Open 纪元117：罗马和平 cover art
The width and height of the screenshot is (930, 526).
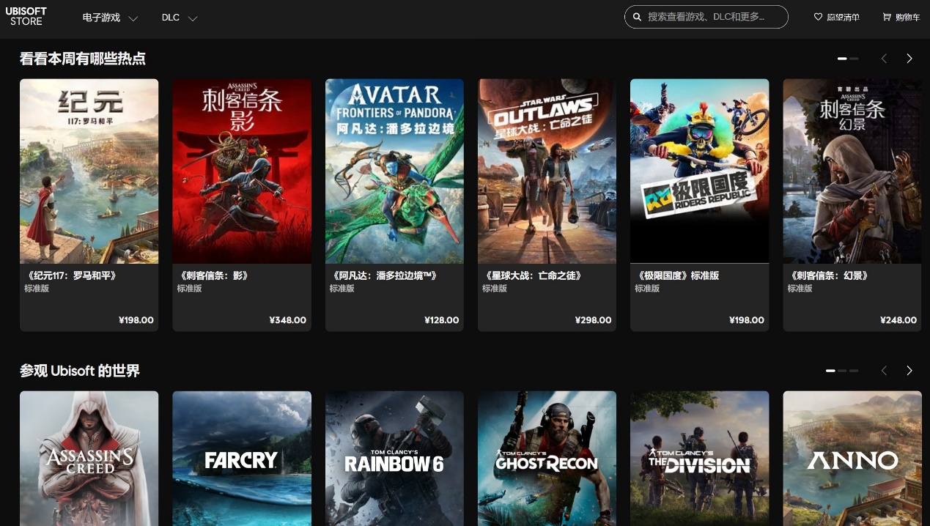(x=89, y=171)
